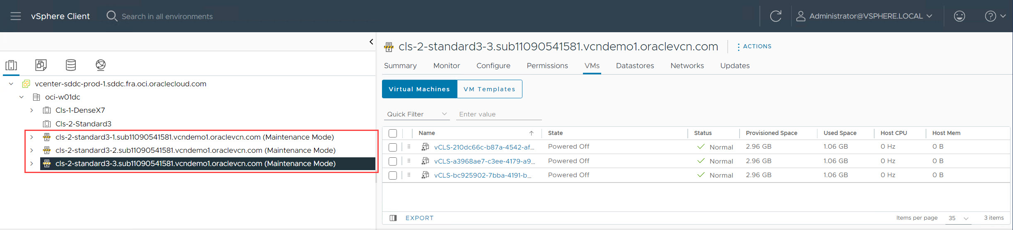The height and width of the screenshot is (230, 1013).
Task: Open VM link vCLS-a3968ae7-c3ee-4179-a9
Action: 484,161
